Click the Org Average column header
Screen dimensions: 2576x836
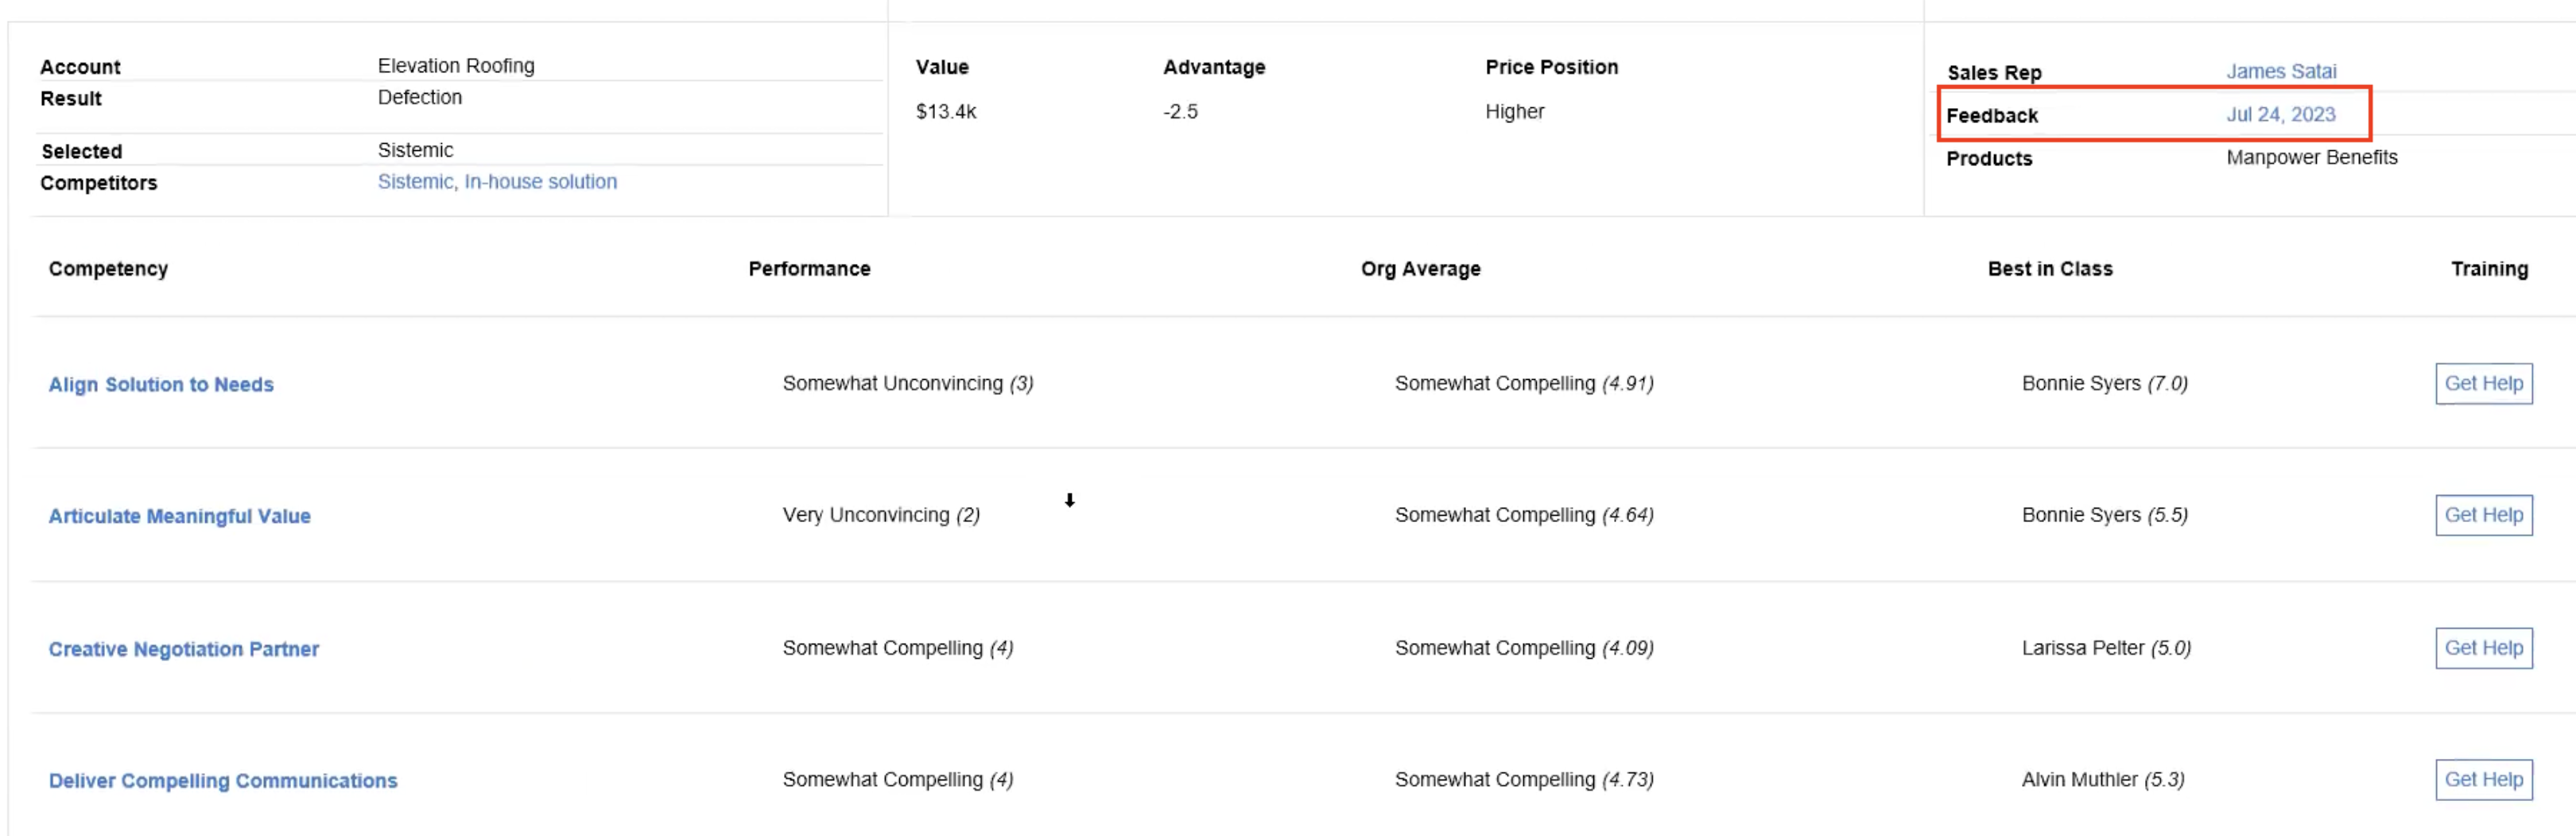point(1420,269)
